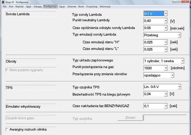Viewport: 191px width, 135px height.
Task: Open Czas nakładania faz BENZYNA/GAZ dropdown
Action: coord(166,106)
